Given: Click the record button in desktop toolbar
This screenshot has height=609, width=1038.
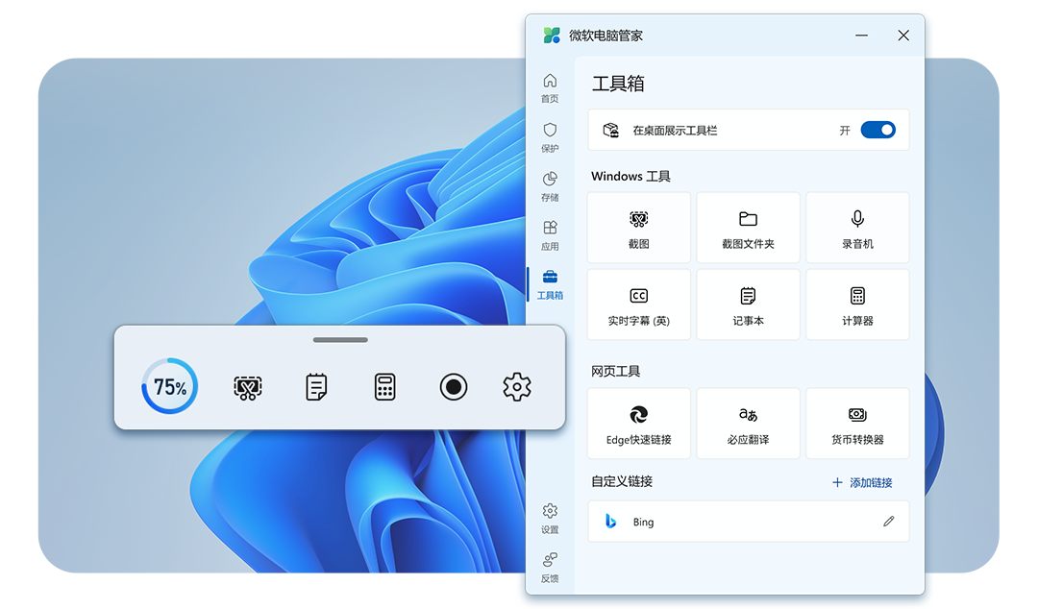Looking at the screenshot, I should tap(454, 387).
